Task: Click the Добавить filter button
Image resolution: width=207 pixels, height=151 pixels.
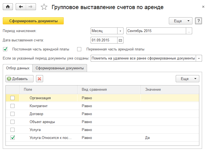Action: point(19,79)
